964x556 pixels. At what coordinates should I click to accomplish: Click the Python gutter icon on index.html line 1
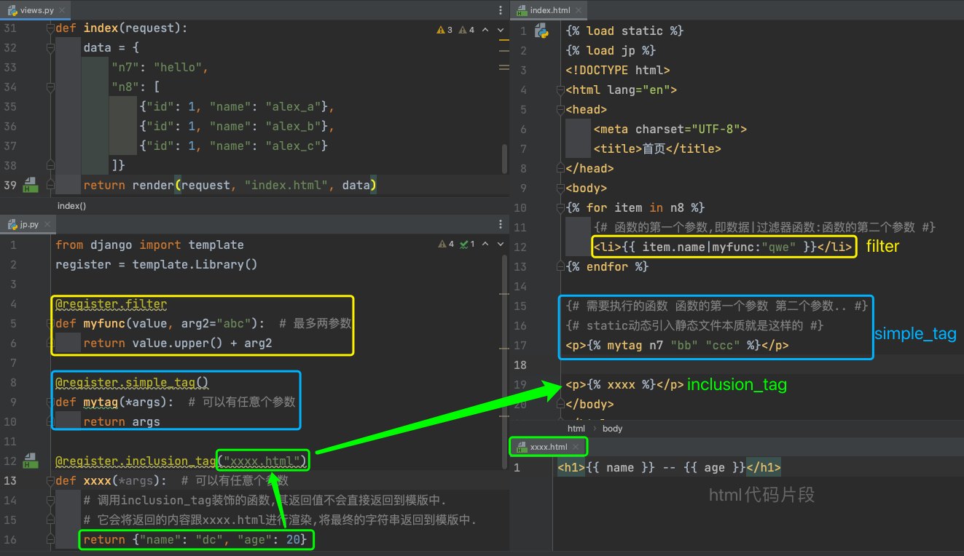point(541,31)
